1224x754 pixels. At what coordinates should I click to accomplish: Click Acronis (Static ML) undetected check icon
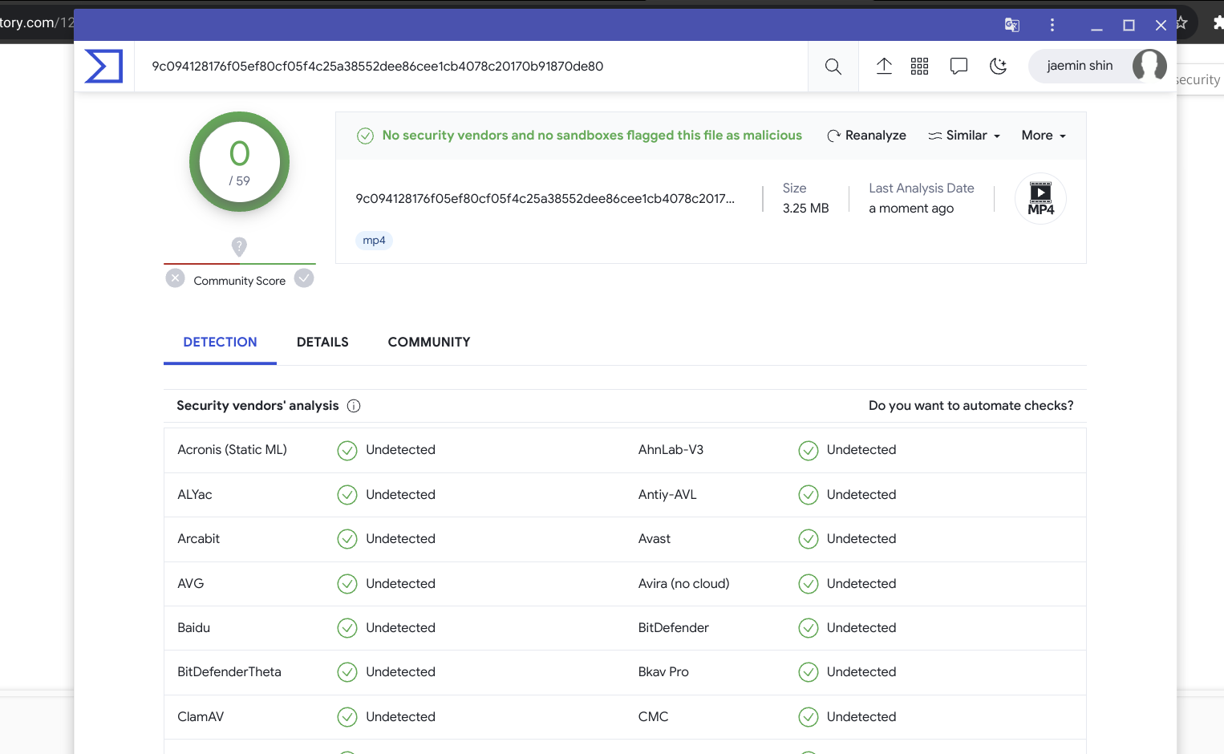(x=347, y=451)
